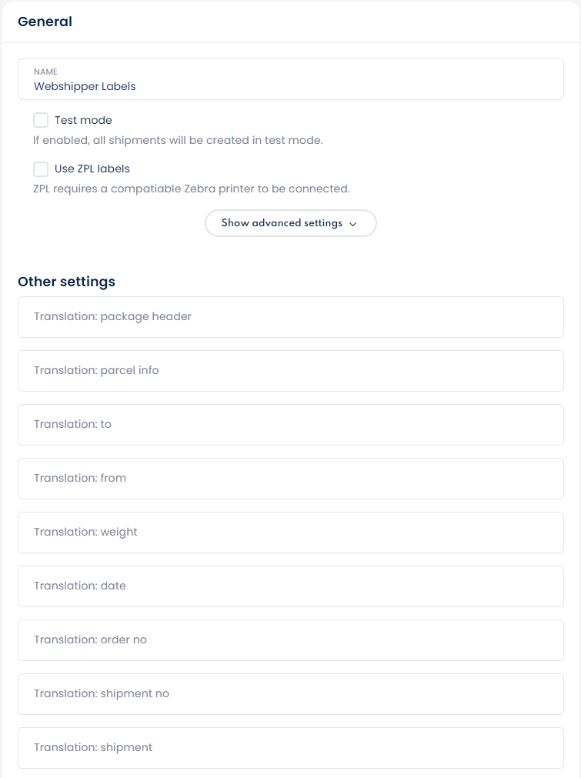Edit the Name field Webshipper Labels
The image size is (581, 778).
[290, 86]
